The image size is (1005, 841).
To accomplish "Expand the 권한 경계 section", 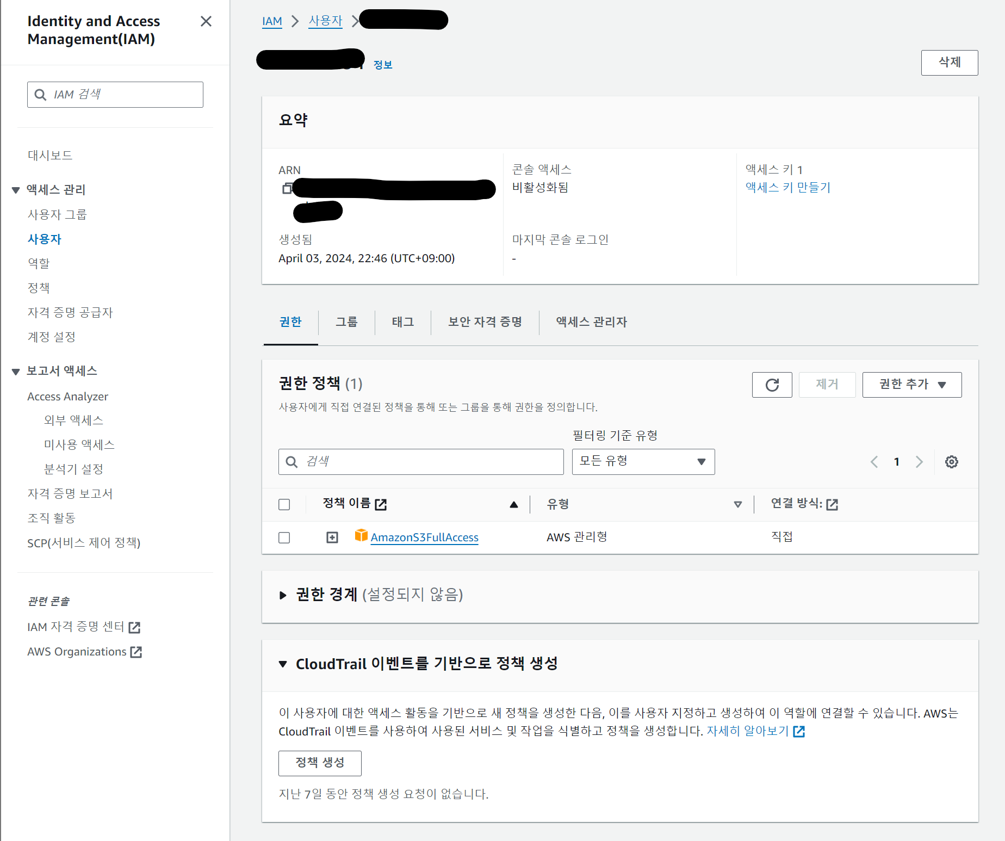I will click(283, 595).
